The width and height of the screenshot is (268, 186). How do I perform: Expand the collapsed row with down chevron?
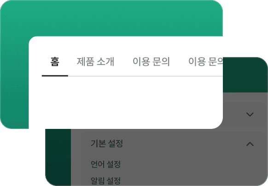pyautogui.click(x=250, y=114)
